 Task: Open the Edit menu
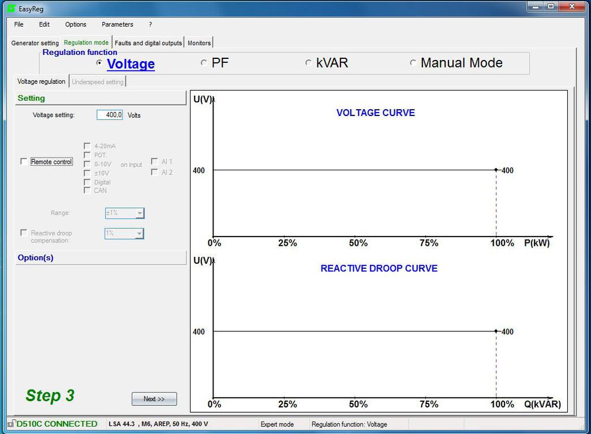click(44, 24)
